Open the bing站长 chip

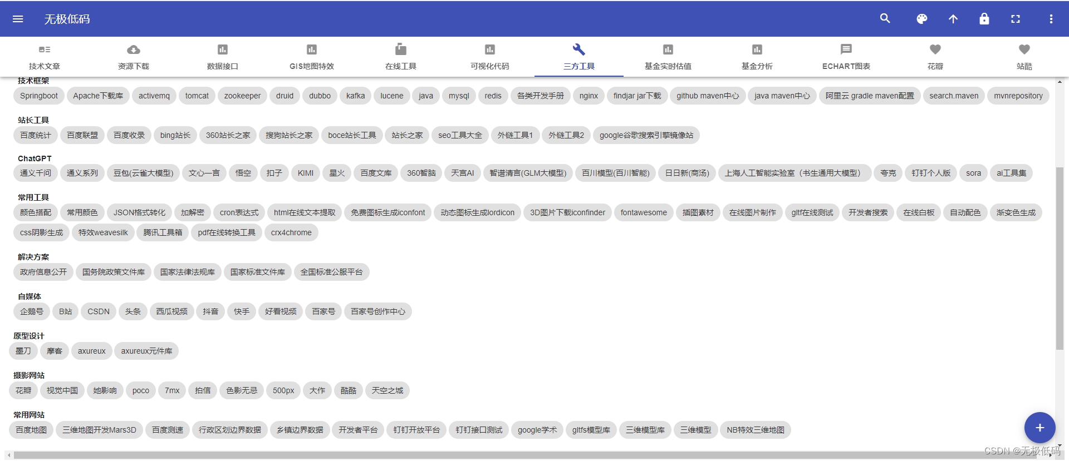pyautogui.click(x=175, y=135)
